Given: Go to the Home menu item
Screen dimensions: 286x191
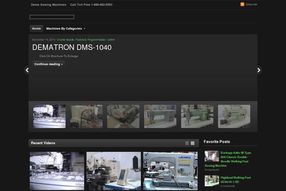Looking at the screenshot, I should coord(36,29).
